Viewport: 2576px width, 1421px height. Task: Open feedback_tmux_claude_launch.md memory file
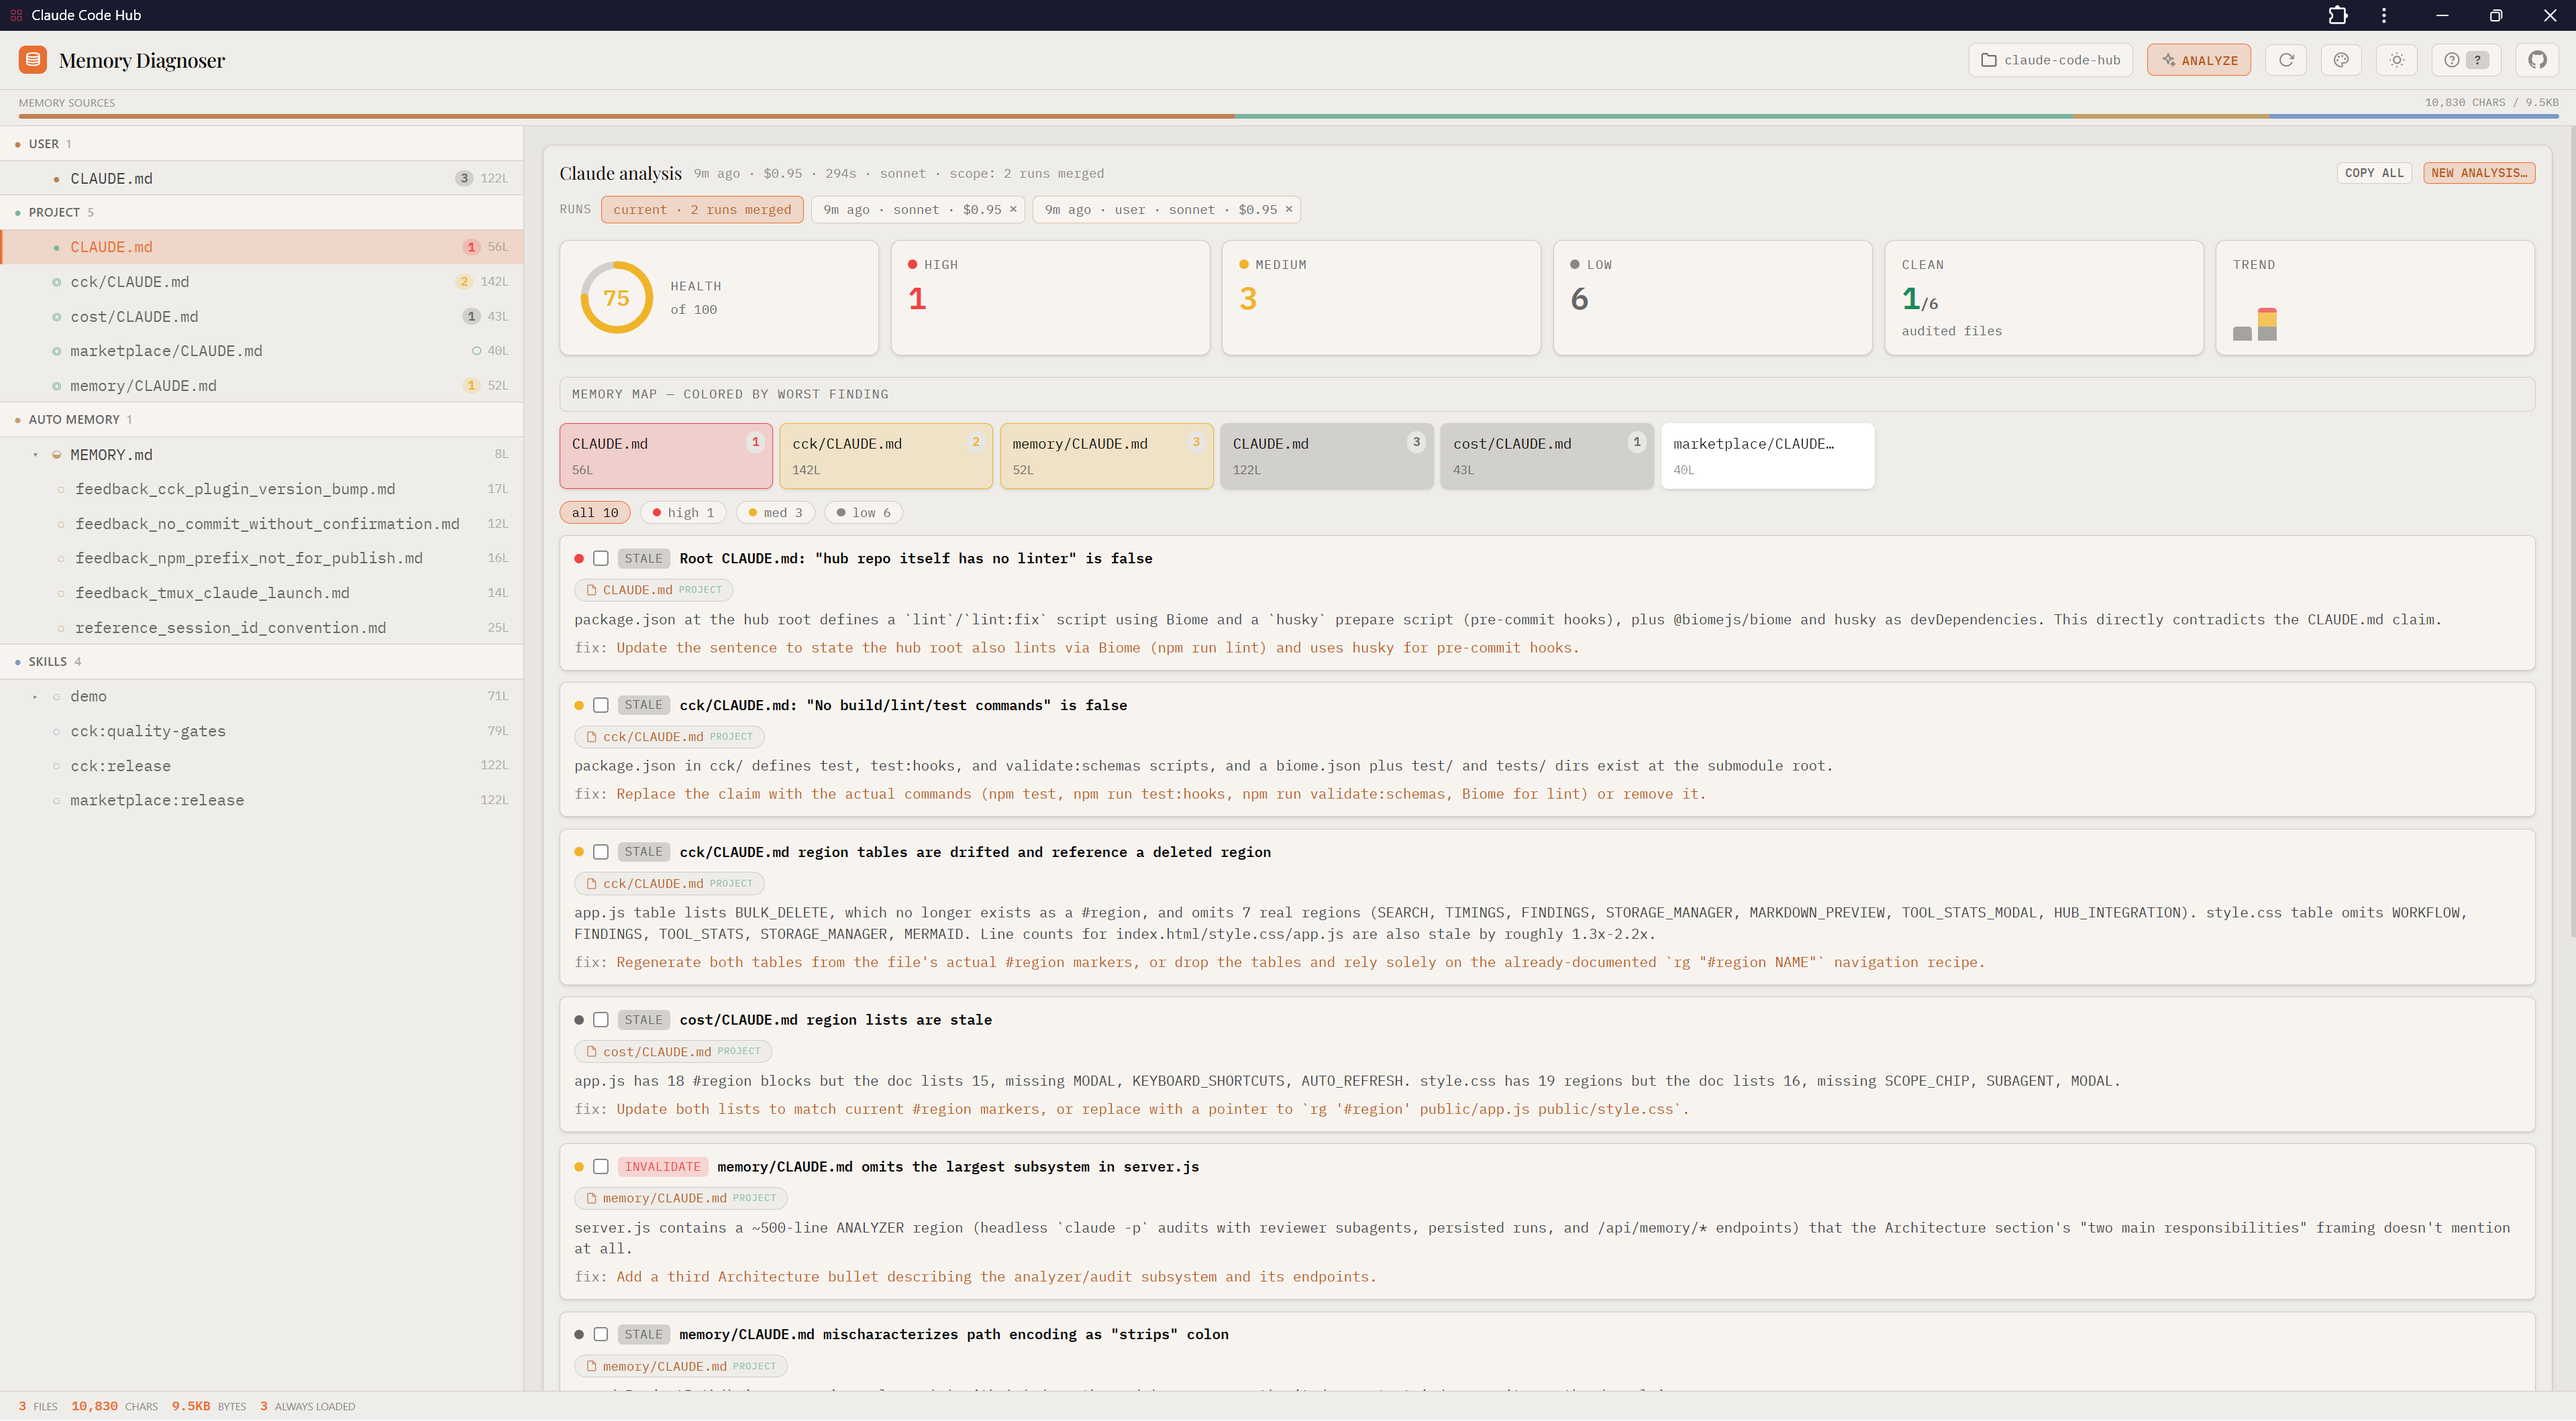tap(262, 593)
